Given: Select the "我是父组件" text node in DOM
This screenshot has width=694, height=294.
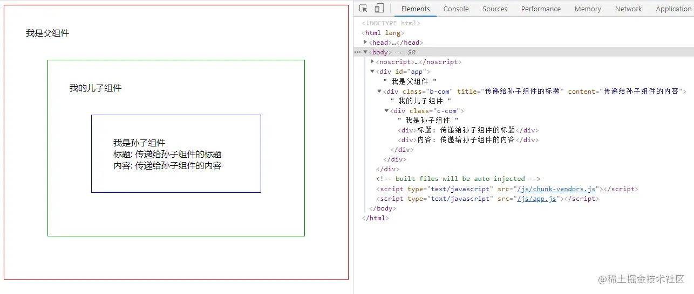Looking at the screenshot, I should pyautogui.click(x=410, y=82).
